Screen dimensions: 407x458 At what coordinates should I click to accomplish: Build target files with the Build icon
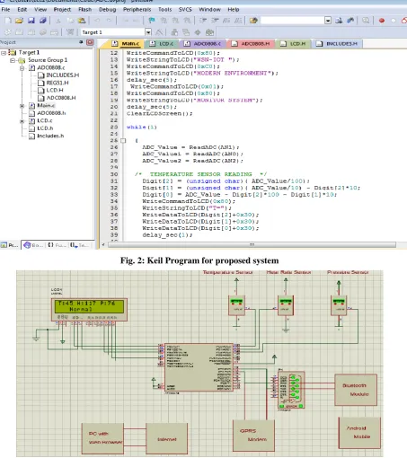[19, 32]
